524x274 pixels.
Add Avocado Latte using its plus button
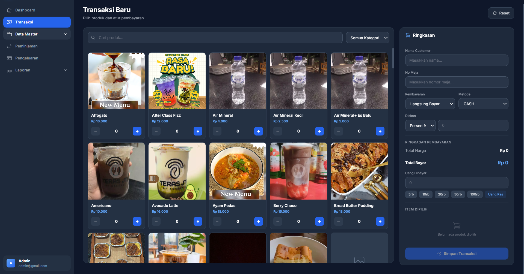(198, 221)
